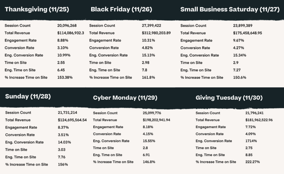Select Small Business Saturday total revenue value

(x=248, y=33)
